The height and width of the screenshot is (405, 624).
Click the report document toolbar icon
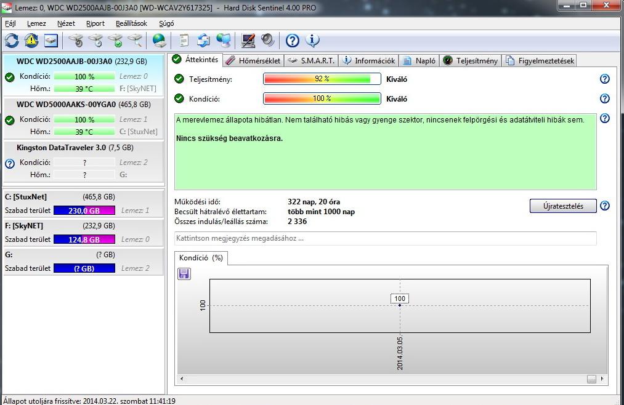tap(184, 40)
